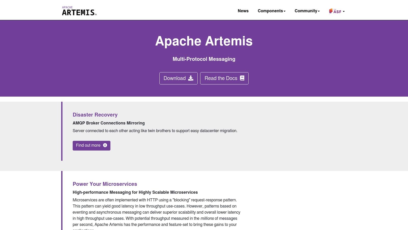Screen dimensions: 408x230
Task: Click the Apache Artemis page title
Action: [x=204, y=41]
